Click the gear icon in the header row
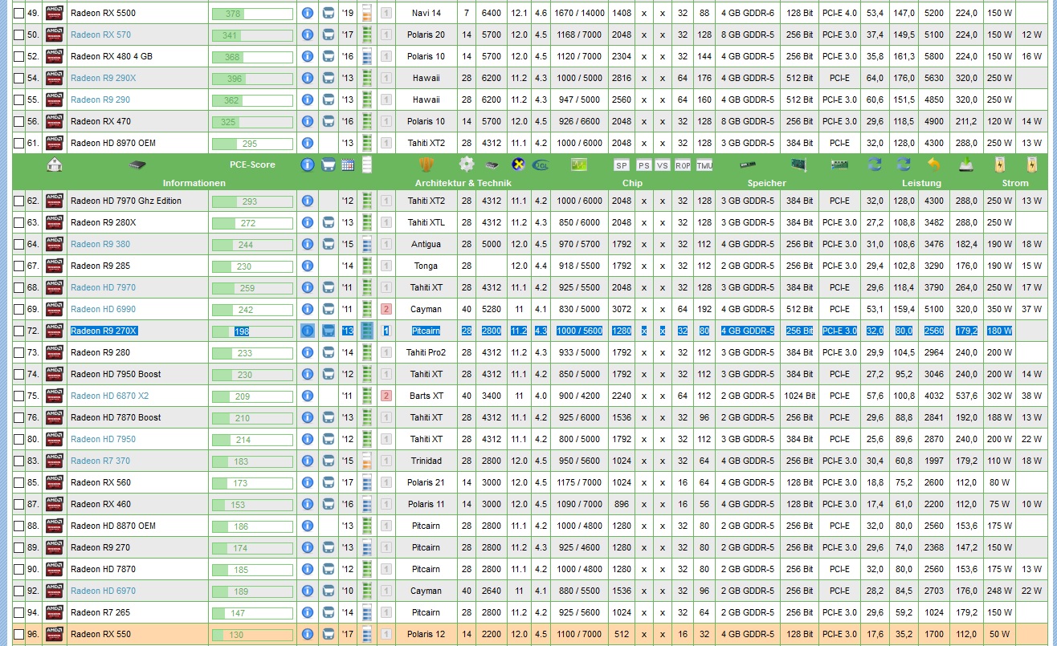Screen dimensions: 1057x646 (x=467, y=165)
